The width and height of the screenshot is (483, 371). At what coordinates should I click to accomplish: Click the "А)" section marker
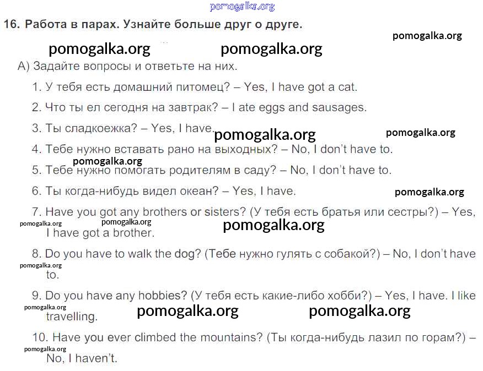pyautogui.click(x=23, y=67)
